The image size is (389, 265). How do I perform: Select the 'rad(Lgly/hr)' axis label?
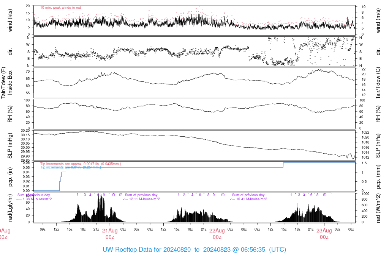click(x=10, y=208)
